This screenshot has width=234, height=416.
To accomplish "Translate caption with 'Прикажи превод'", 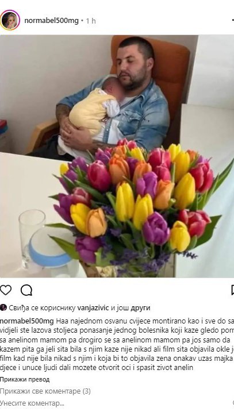I will (x=25, y=379).
